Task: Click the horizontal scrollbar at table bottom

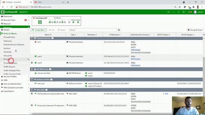Action: pyautogui.click(x=102, y=114)
